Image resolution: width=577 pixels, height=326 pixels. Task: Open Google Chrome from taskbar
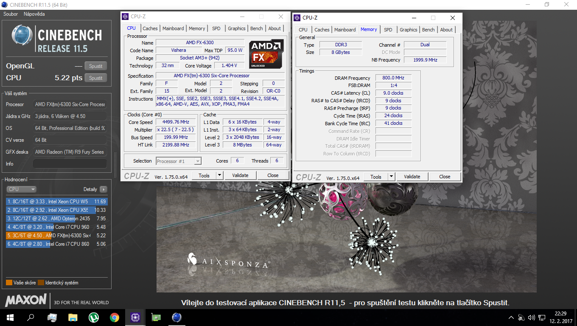tap(114, 317)
